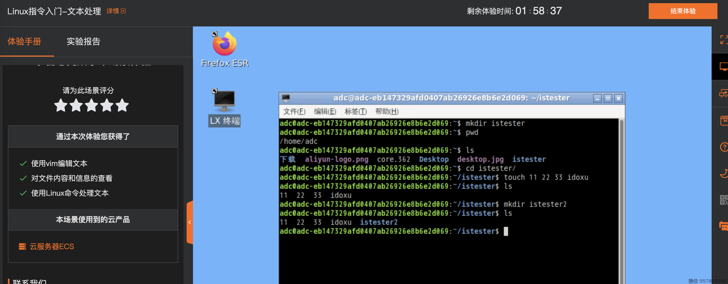Collapse the left manual panel with orange handle
Viewport: 728px width, 284px height.
(x=190, y=222)
